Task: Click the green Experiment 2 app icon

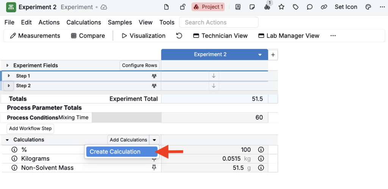Action: click(x=11, y=7)
